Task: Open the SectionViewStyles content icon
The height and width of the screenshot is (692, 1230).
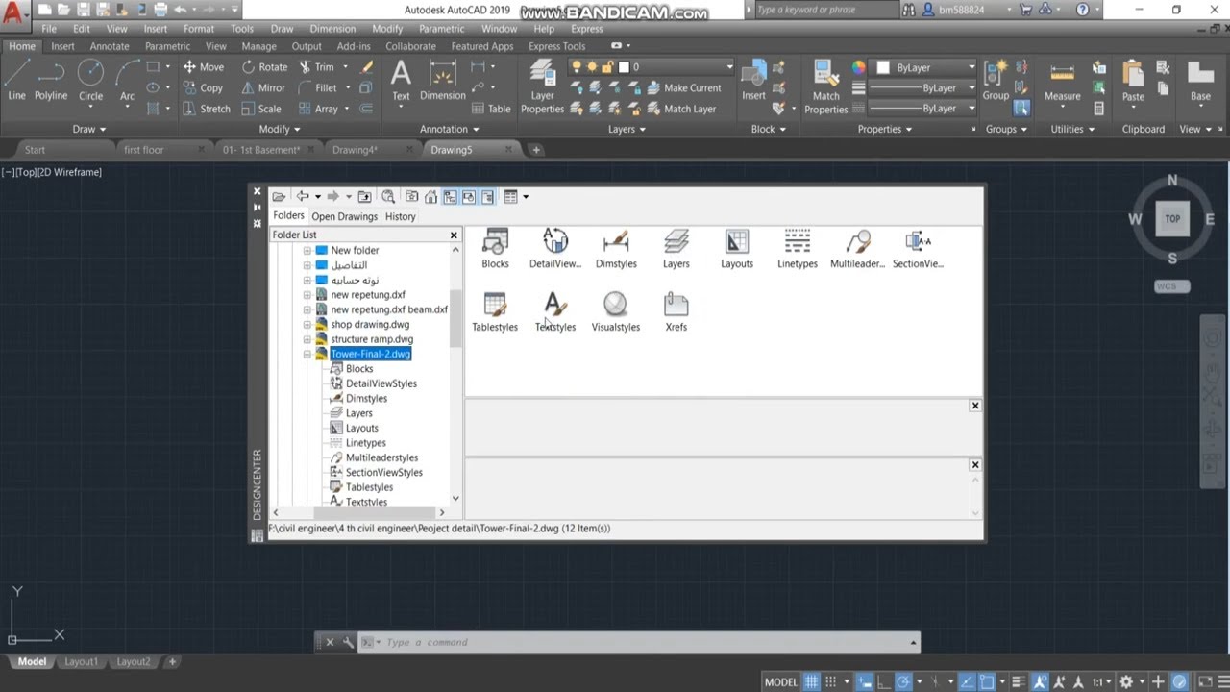Action: click(918, 249)
